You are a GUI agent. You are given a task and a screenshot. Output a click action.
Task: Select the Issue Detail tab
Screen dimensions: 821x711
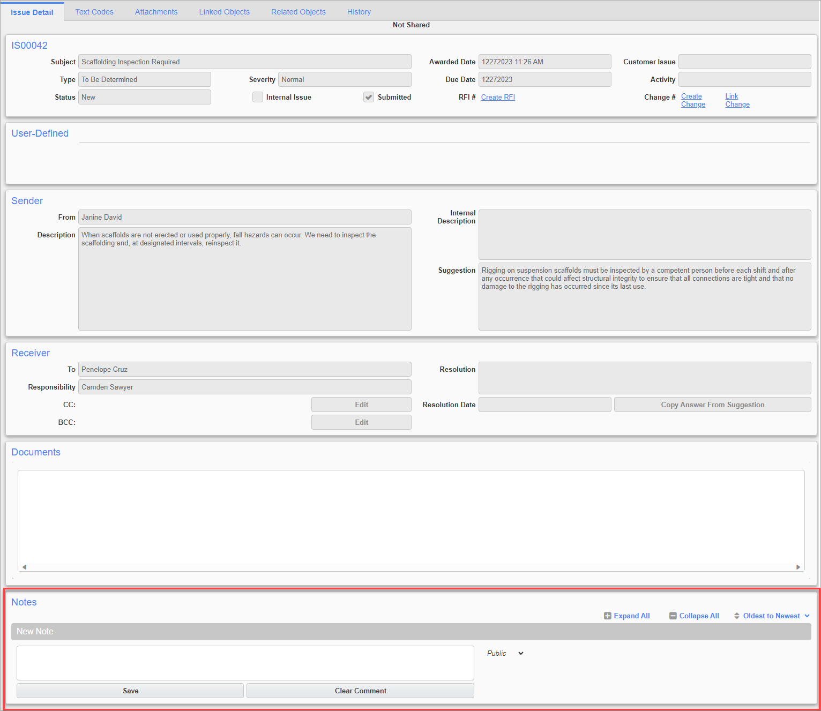[32, 12]
